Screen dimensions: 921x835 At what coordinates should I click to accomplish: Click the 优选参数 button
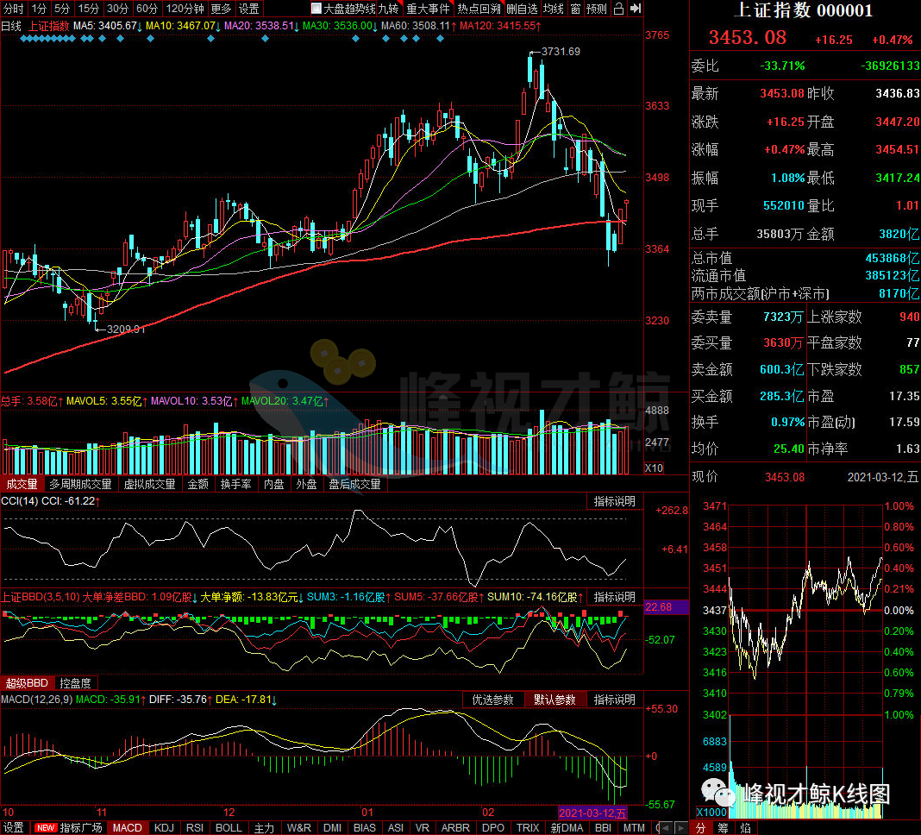click(x=492, y=700)
